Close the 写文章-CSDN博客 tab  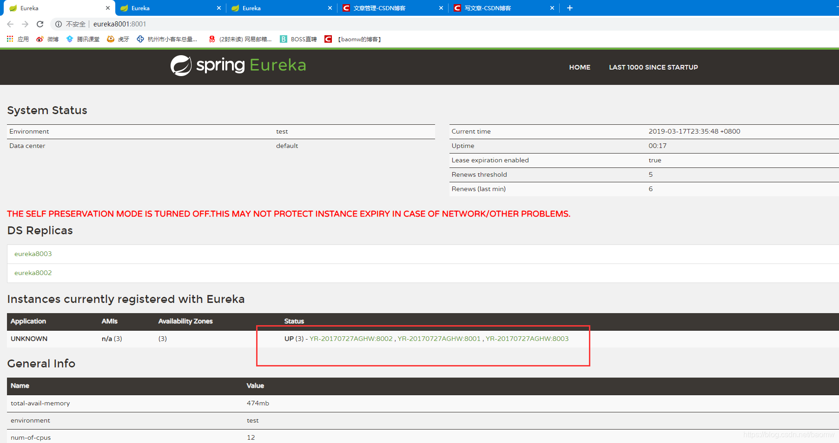point(552,8)
